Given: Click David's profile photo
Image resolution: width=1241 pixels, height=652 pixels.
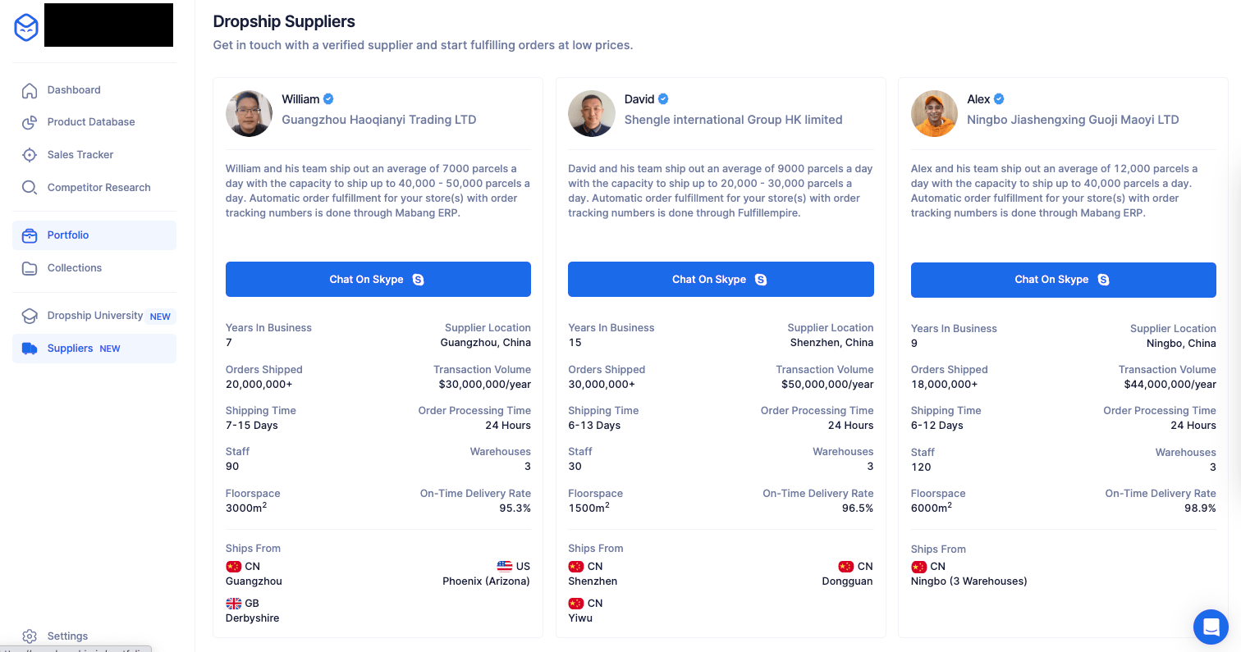Looking at the screenshot, I should click(591, 113).
